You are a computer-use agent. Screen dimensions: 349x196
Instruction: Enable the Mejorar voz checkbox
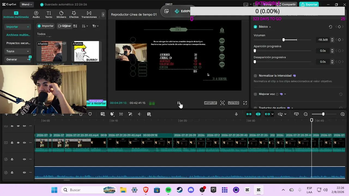[255, 94]
